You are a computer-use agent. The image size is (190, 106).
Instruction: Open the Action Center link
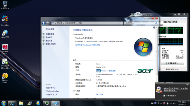50,88
